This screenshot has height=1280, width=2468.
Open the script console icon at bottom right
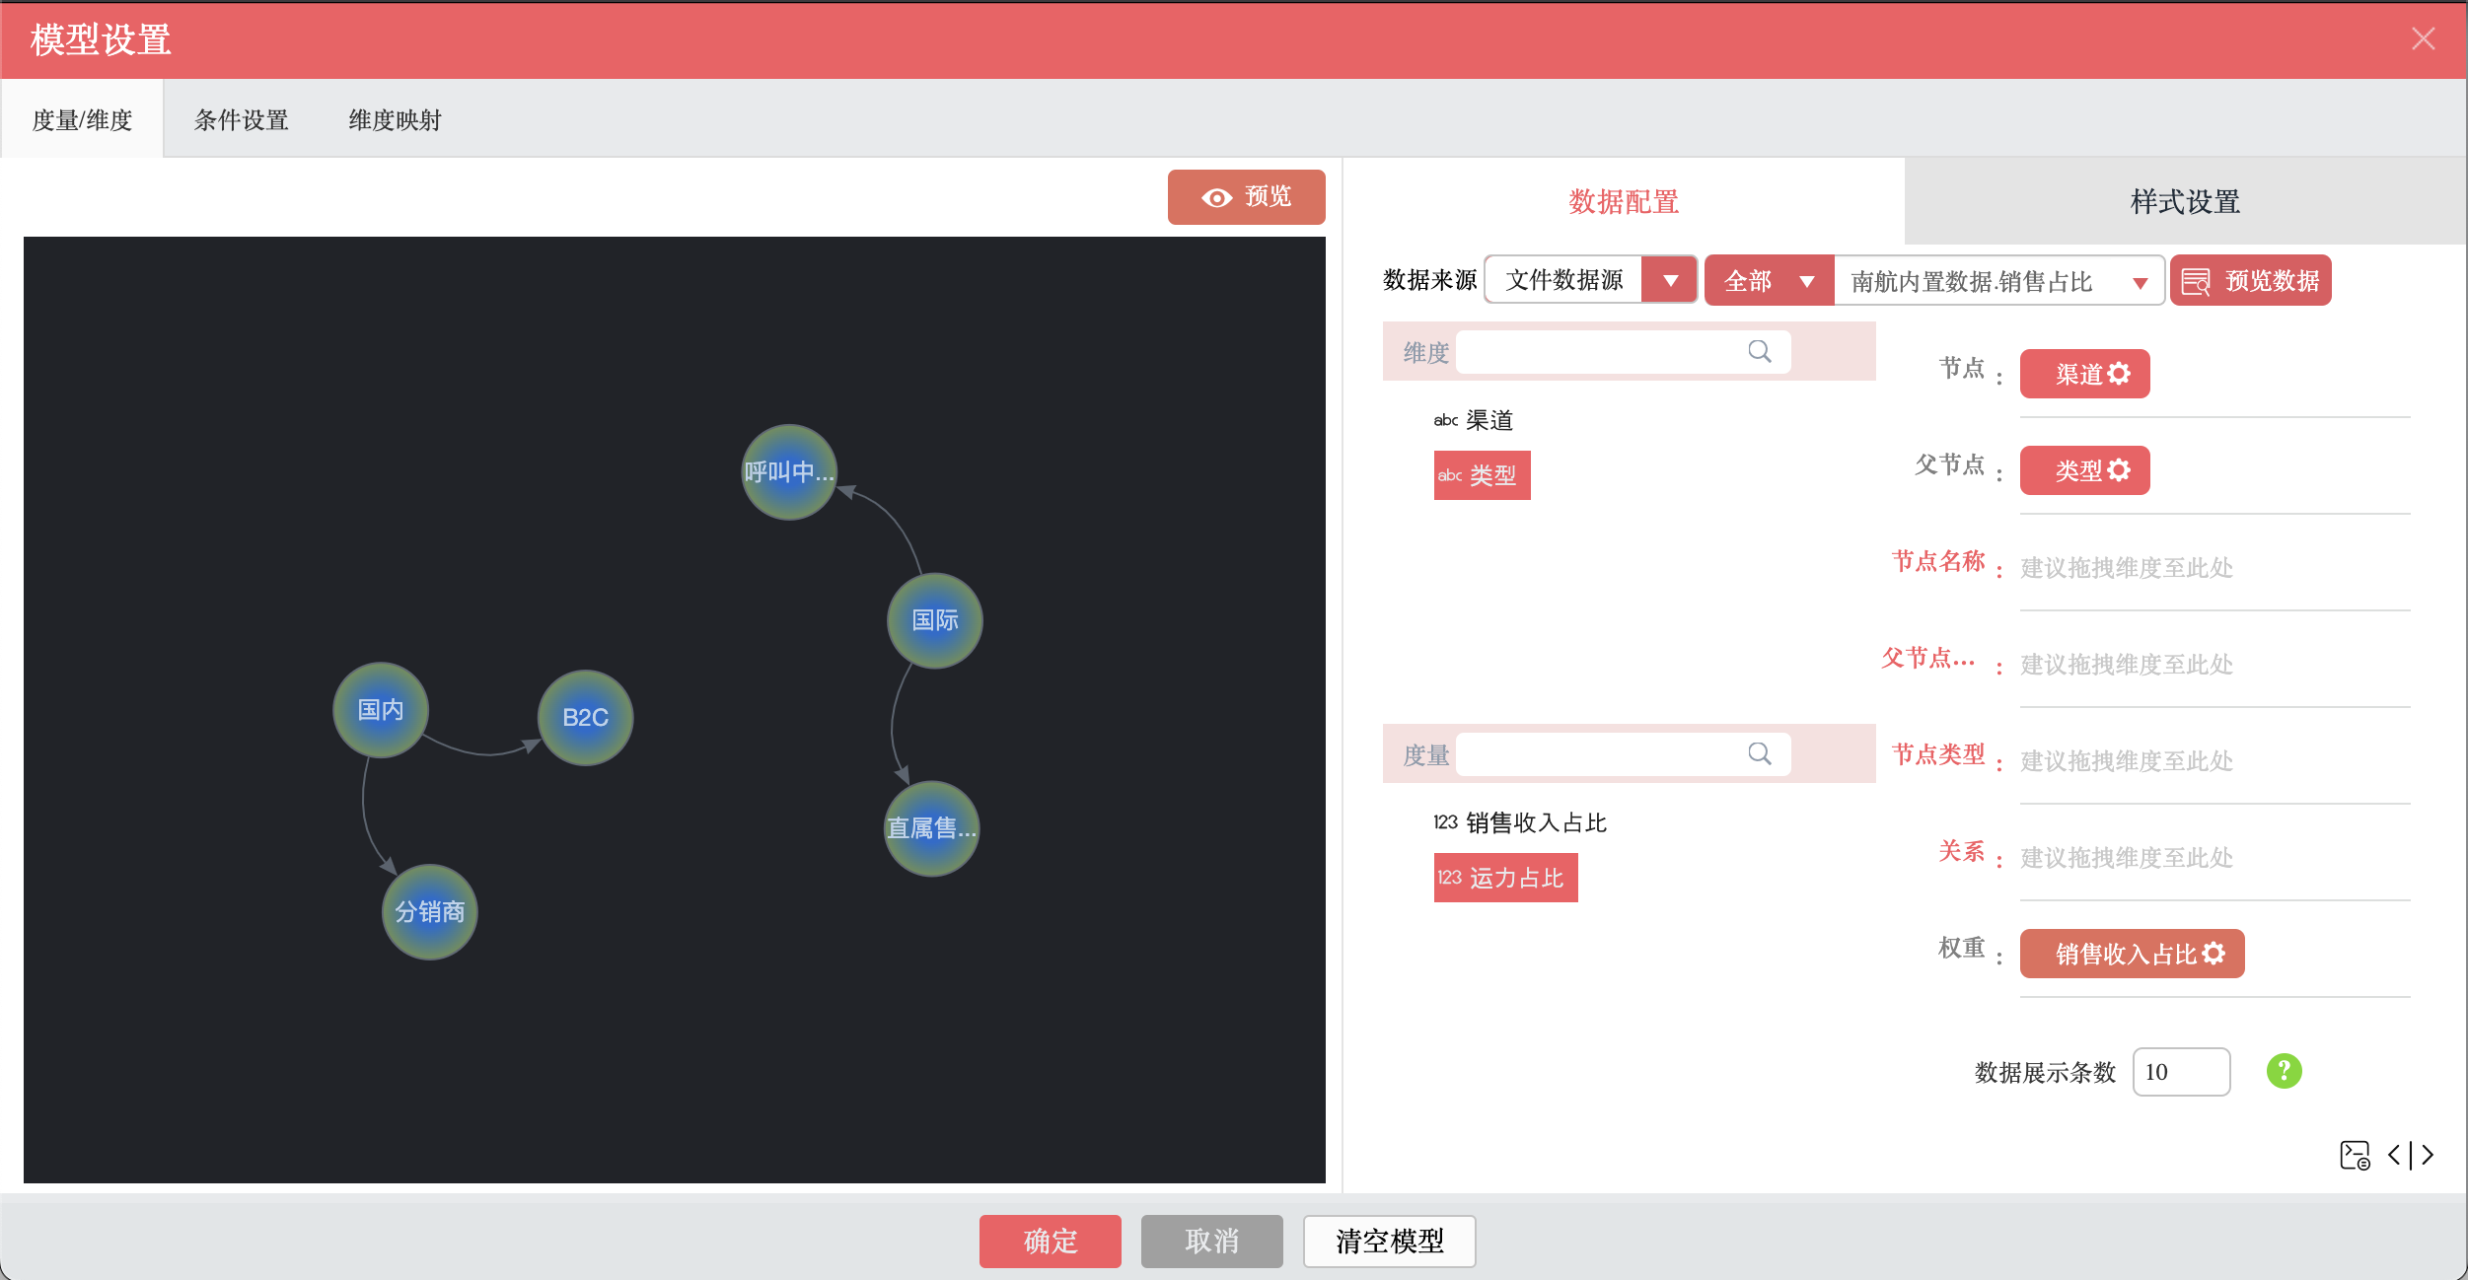pos(2356,1155)
